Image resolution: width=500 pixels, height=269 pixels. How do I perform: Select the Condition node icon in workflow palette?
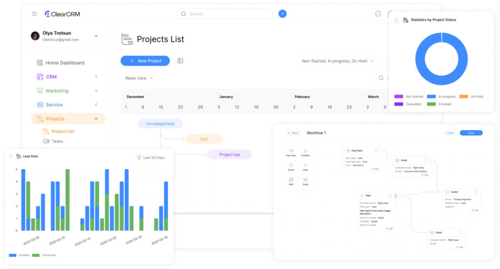pyautogui.click(x=305, y=153)
